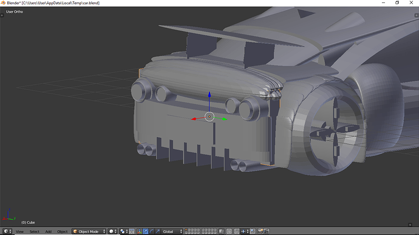
Task: Open the View menu
Action: coord(19,231)
